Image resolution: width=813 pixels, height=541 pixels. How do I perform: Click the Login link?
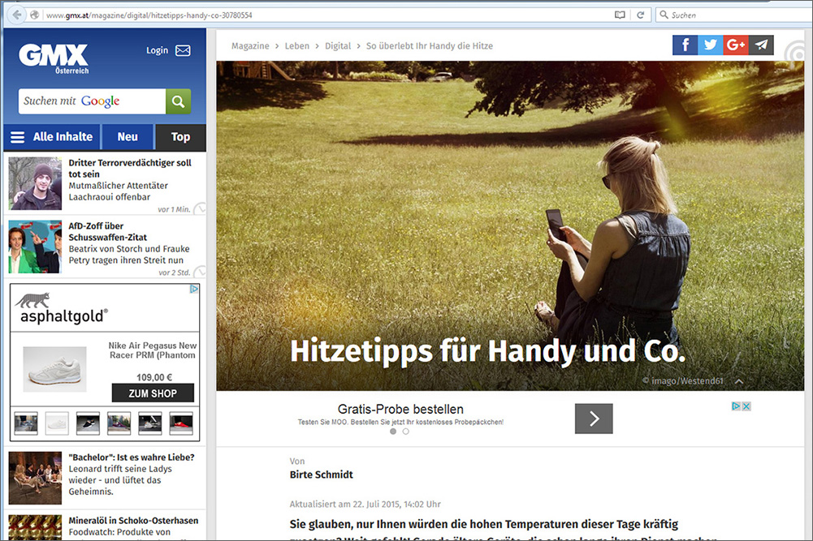[157, 50]
